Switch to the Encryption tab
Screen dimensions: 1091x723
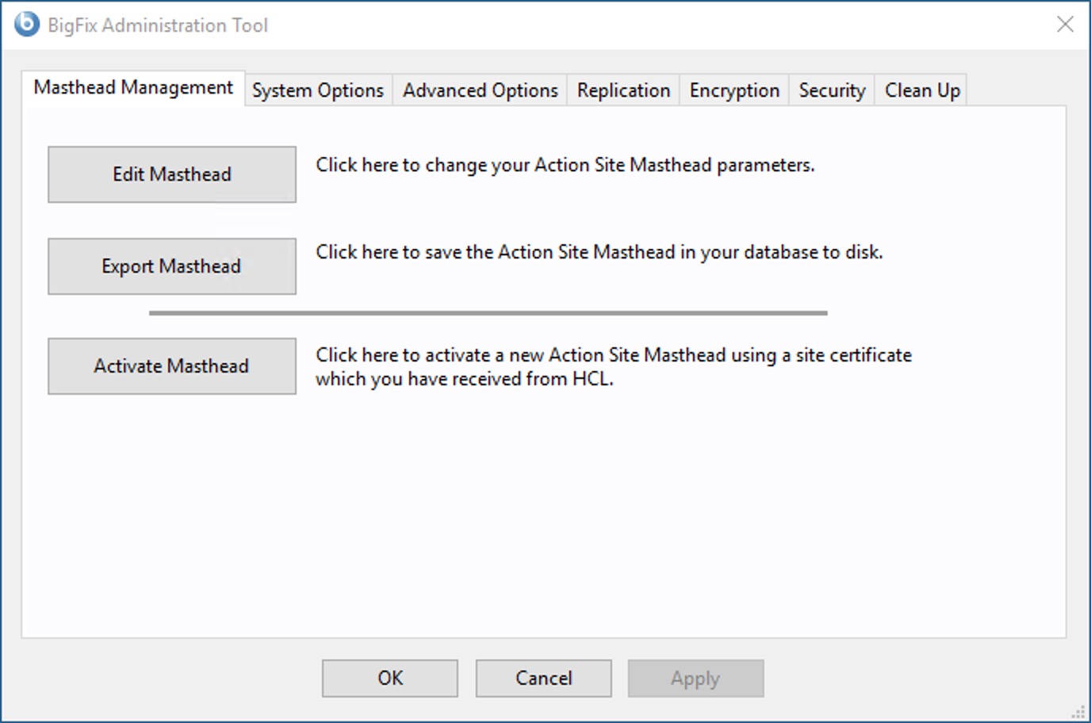tap(734, 90)
